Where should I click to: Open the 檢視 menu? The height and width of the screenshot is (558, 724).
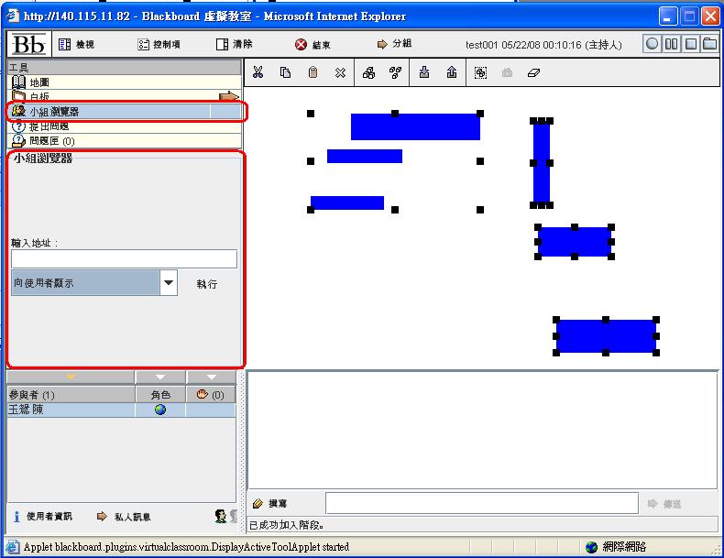[77, 44]
